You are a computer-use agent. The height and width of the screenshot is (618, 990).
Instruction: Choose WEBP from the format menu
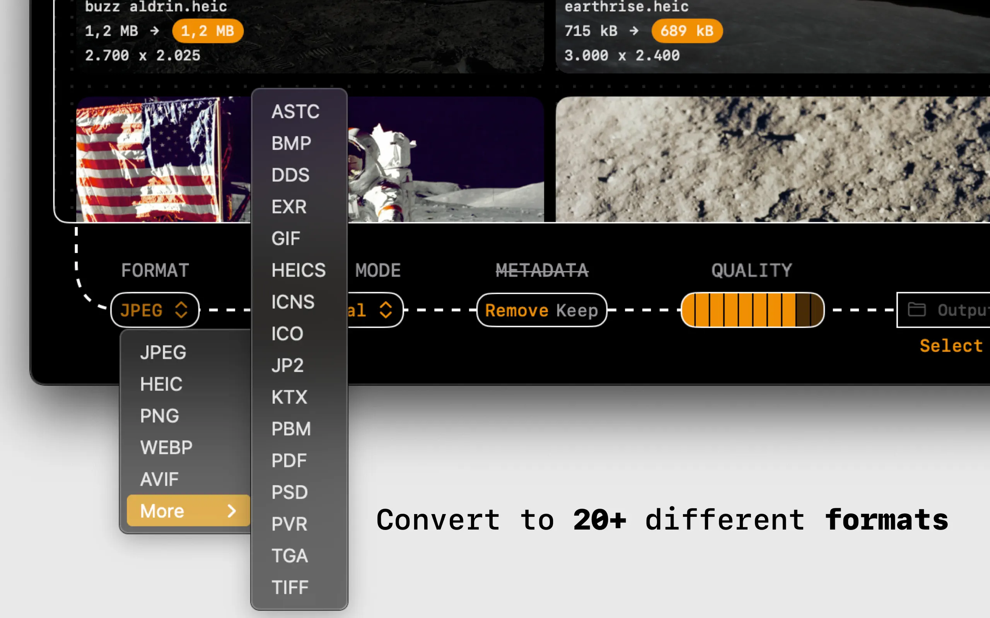(x=166, y=448)
